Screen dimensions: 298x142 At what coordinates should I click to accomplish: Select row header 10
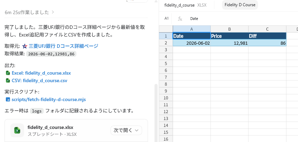[166, 98]
